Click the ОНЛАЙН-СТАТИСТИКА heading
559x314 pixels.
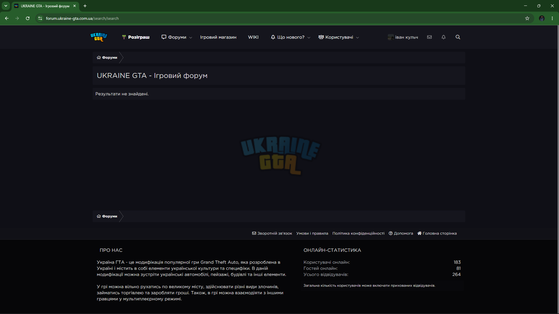click(x=332, y=250)
